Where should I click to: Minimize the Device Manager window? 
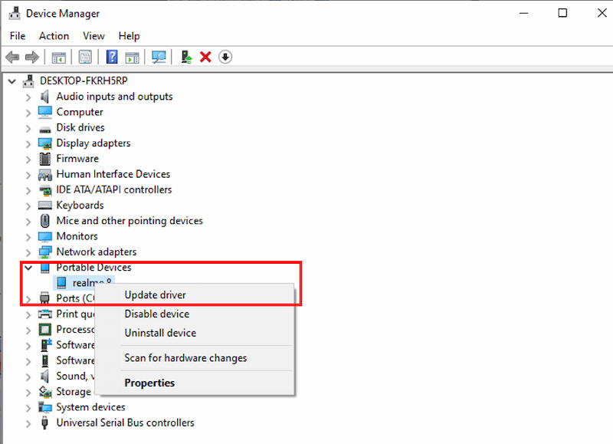tap(524, 13)
